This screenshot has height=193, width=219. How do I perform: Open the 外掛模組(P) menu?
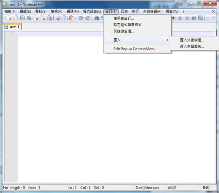click(152, 11)
